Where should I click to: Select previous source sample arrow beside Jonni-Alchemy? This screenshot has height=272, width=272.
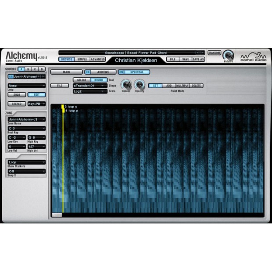[39, 76]
